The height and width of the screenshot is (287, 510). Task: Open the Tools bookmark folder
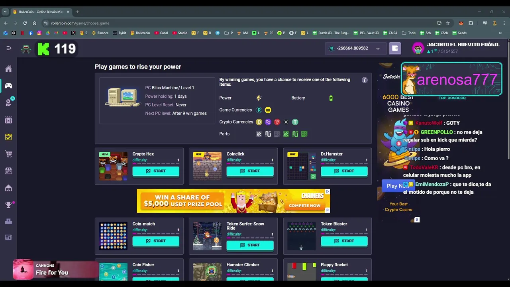[409, 33]
